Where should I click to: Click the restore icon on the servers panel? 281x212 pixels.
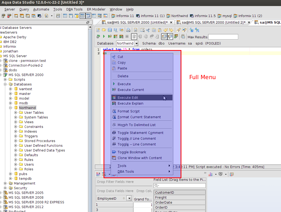click(x=88, y=22)
